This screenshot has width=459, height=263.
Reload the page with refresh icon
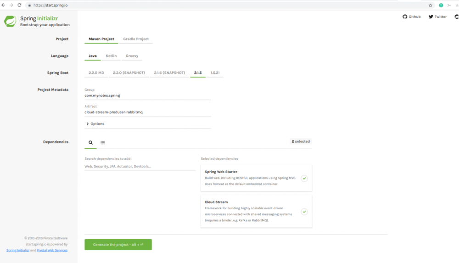pyautogui.click(x=19, y=5)
